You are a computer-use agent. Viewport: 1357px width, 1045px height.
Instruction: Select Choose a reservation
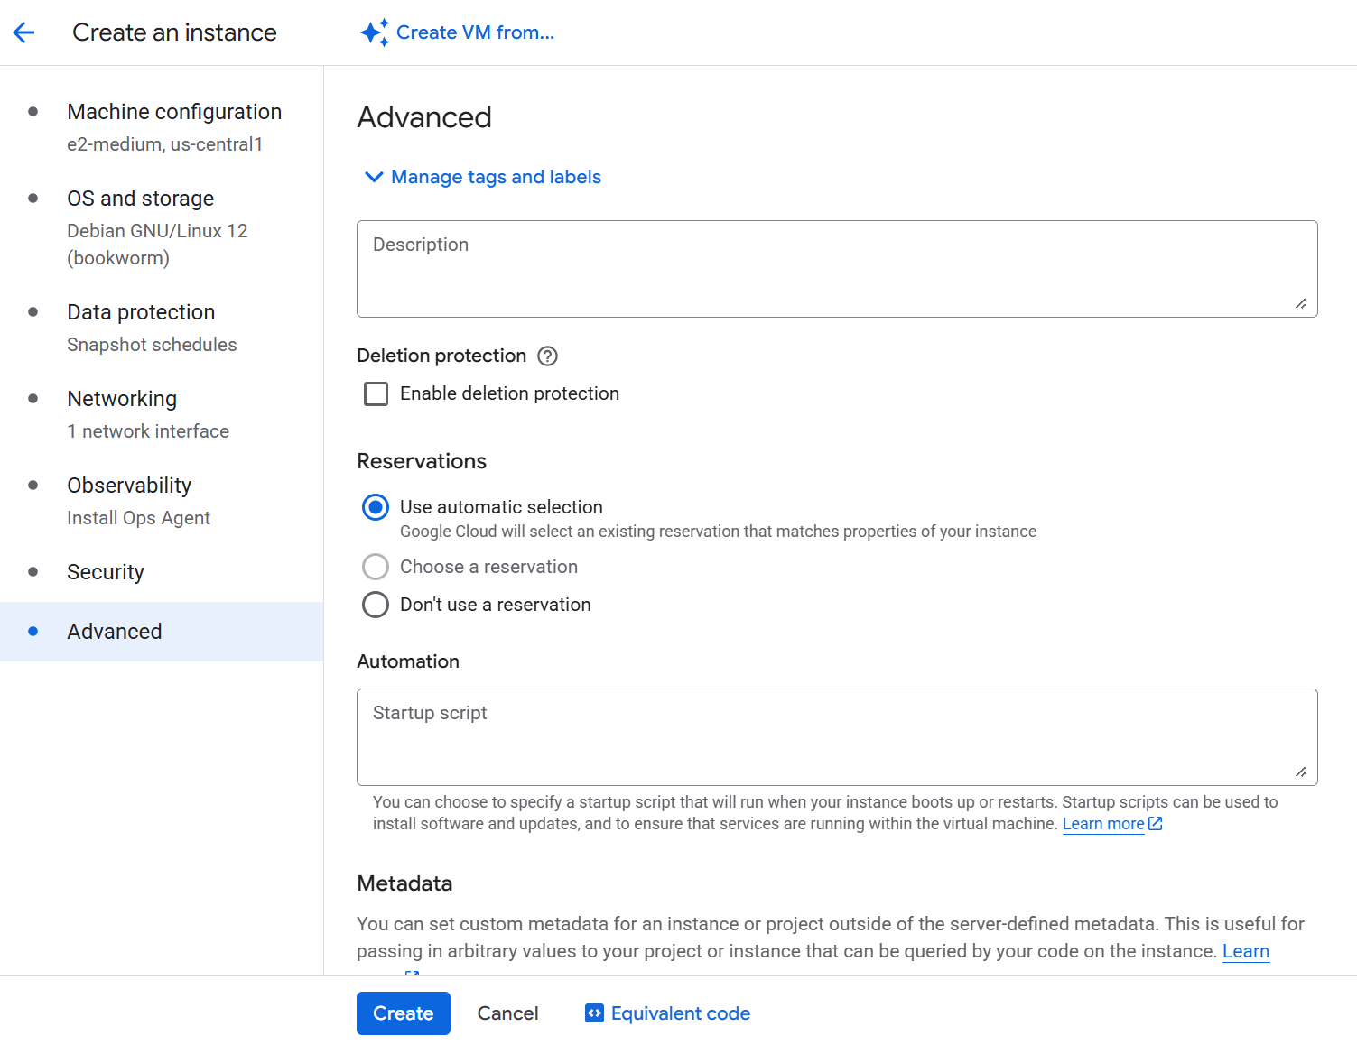376,567
